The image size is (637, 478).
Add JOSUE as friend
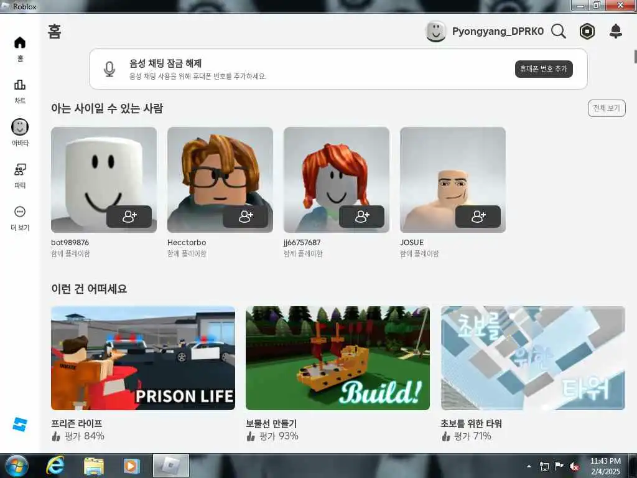478,217
